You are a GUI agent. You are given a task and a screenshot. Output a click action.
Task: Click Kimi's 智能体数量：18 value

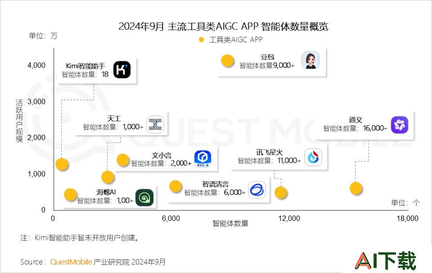85,75
